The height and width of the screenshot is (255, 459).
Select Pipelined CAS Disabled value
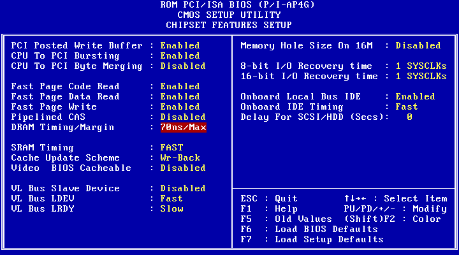183,117
